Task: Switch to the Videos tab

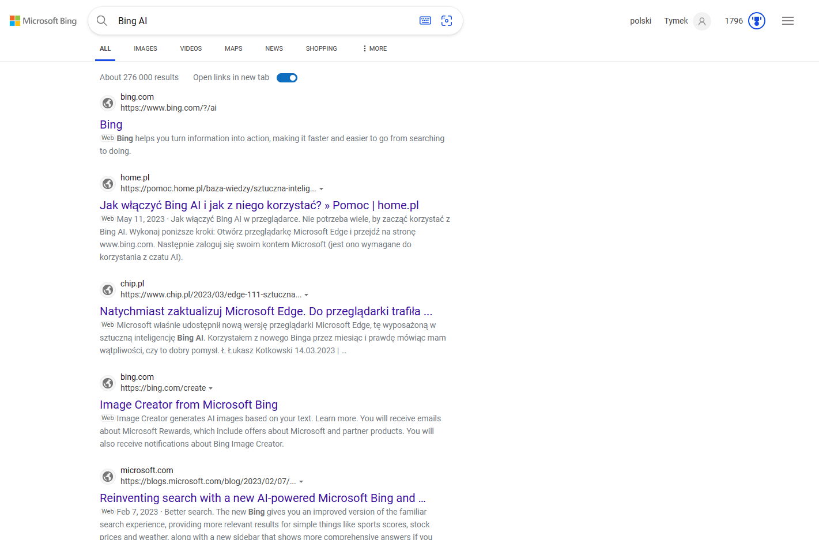Action: pyautogui.click(x=191, y=48)
